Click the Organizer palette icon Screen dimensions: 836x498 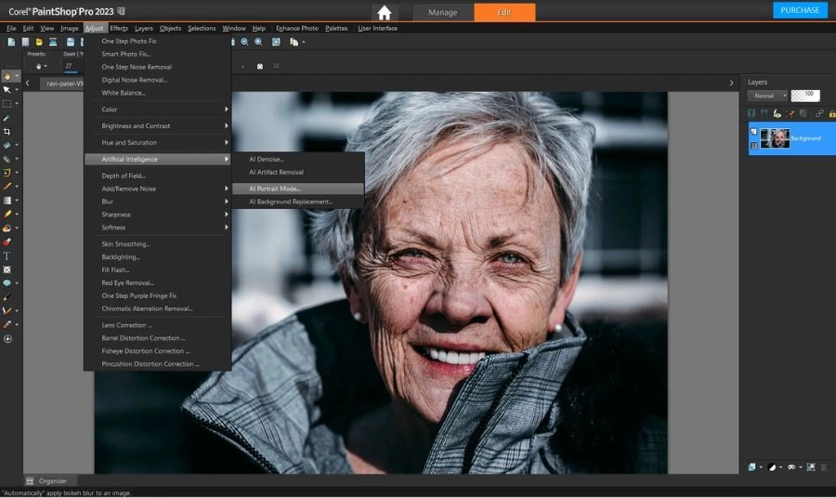click(x=30, y=481)
